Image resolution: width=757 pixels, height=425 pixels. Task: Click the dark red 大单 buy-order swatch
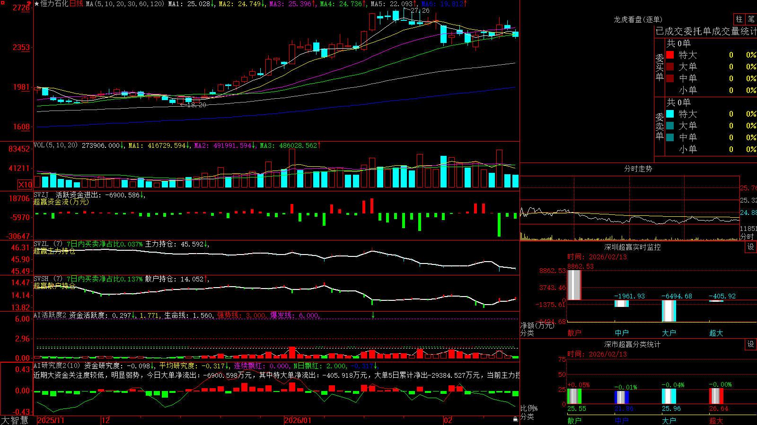point(670,67)
